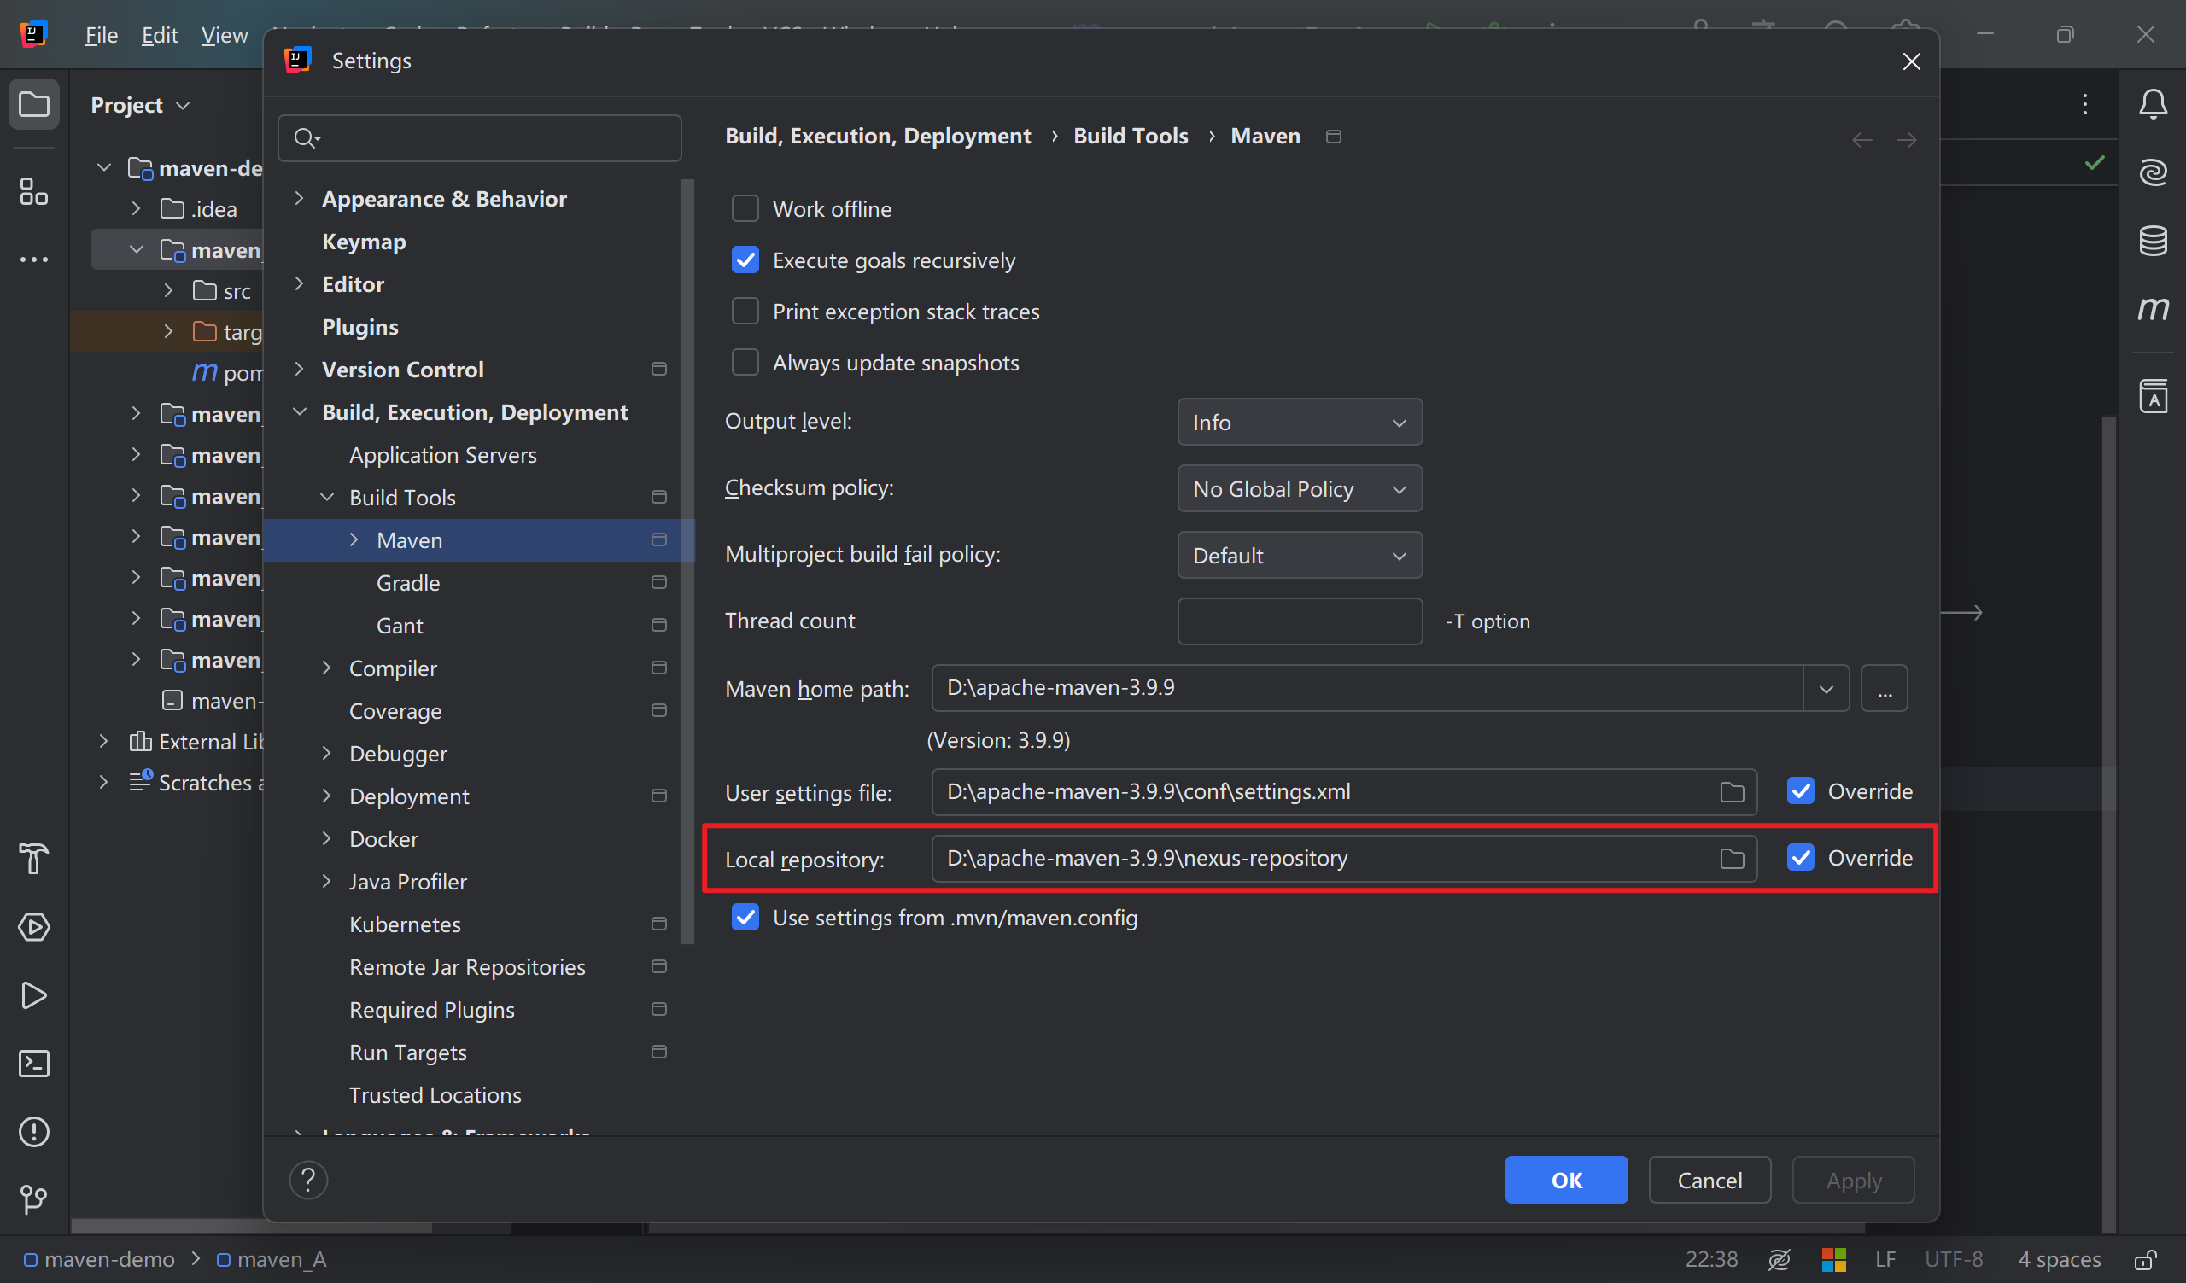The height and width of the screenshot is (1283, 2186).
Task: Enable Print exception stack traces
Action: click(745, 312)
